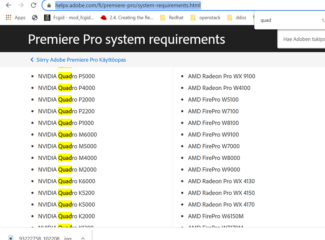Select 'AMD FirePro W9100' text
The height and width of the screenshot is (240, 325).
(x=213, y=134)
